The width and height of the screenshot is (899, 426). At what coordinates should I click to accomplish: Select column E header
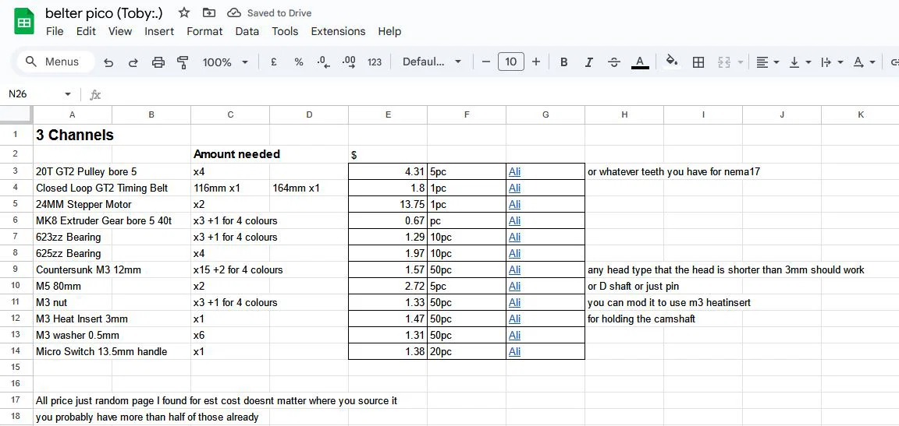tap(388, 115)
